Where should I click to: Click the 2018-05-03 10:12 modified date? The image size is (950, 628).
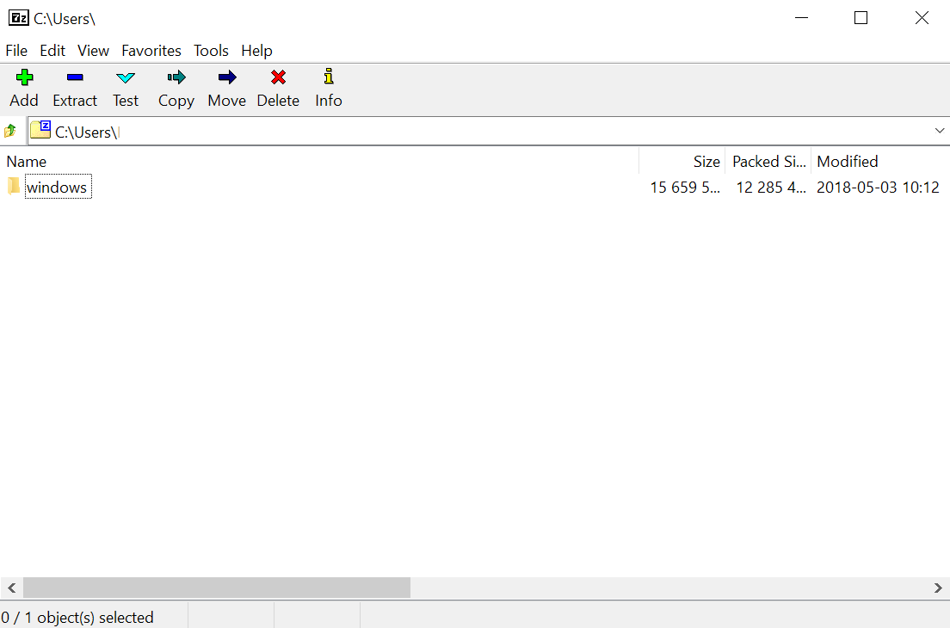click(878, 188)
